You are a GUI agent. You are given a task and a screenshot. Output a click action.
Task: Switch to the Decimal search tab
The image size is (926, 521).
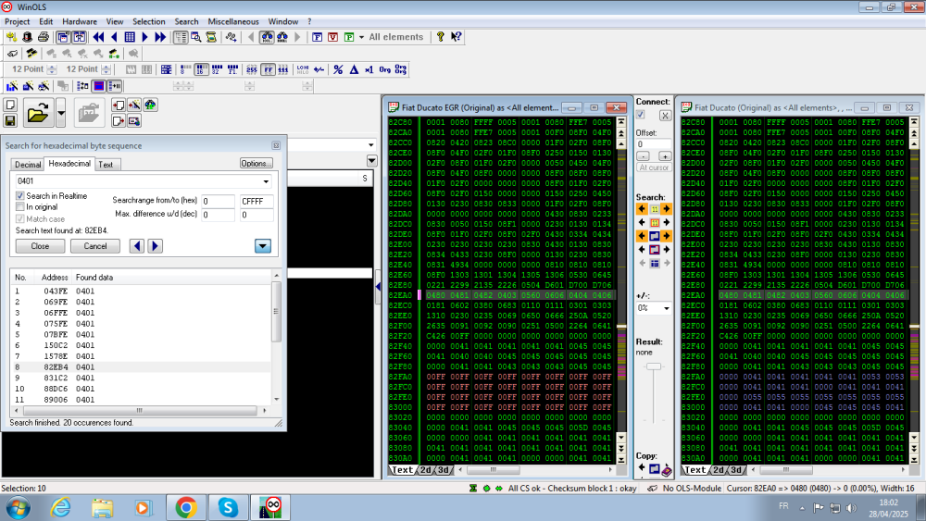[28, 165]
